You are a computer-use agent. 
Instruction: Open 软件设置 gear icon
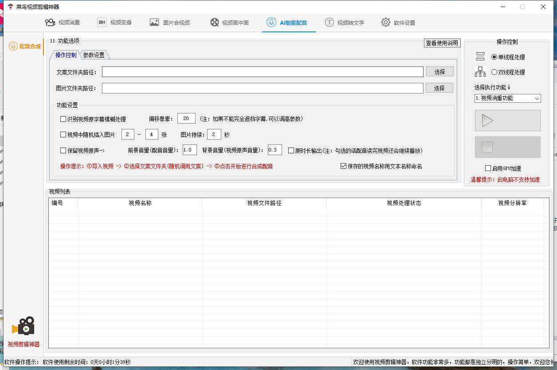pos(386,23)
